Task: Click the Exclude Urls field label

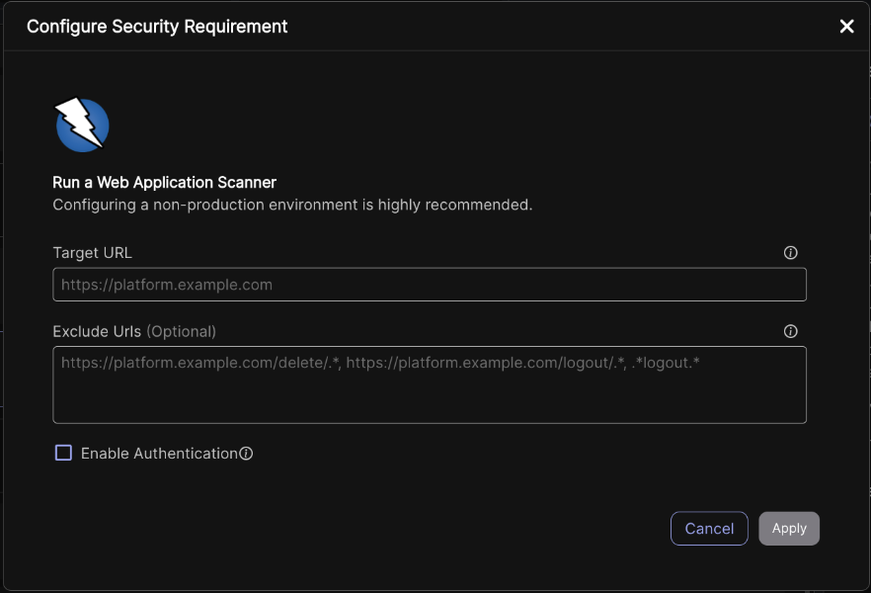Action: pyautogui.click(x=97, y=331)
